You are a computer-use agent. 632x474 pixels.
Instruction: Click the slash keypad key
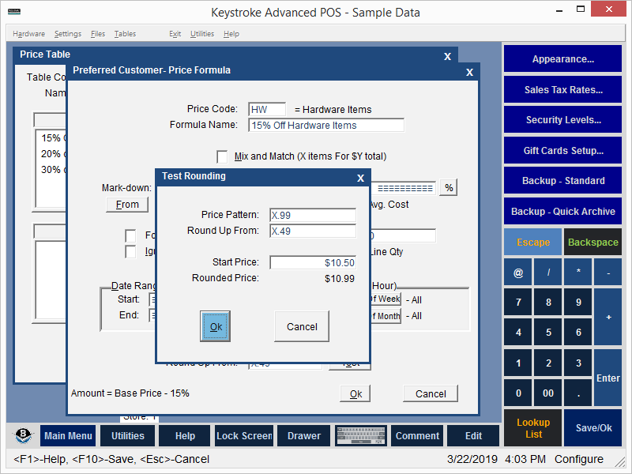[x=548, y=272]
